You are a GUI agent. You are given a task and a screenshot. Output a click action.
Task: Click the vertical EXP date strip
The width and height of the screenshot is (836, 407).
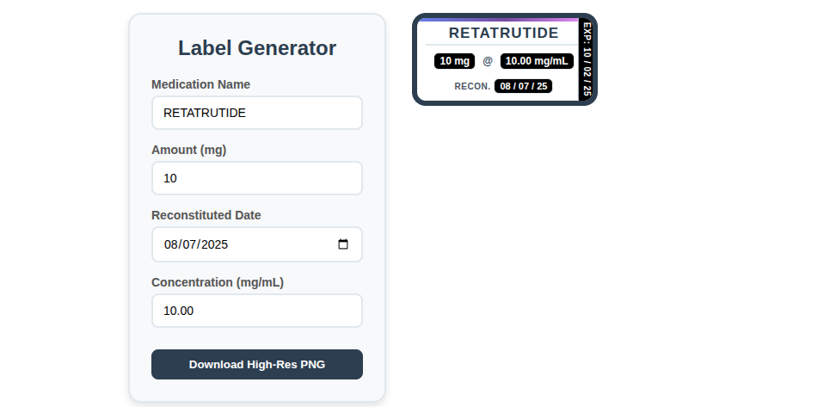point(586,59)
